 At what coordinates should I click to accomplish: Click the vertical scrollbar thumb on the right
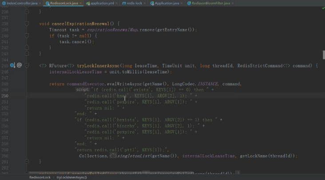(x=324, y=55)
